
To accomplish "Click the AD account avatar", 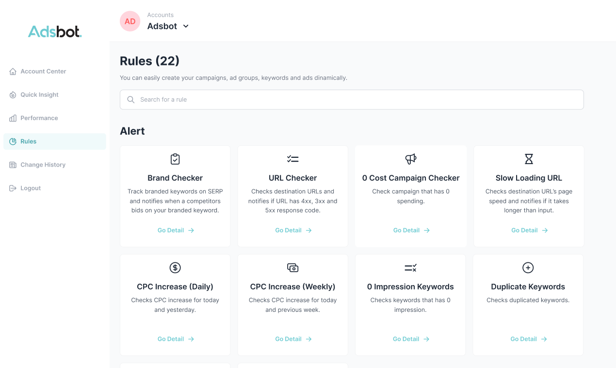I will 130,21.
